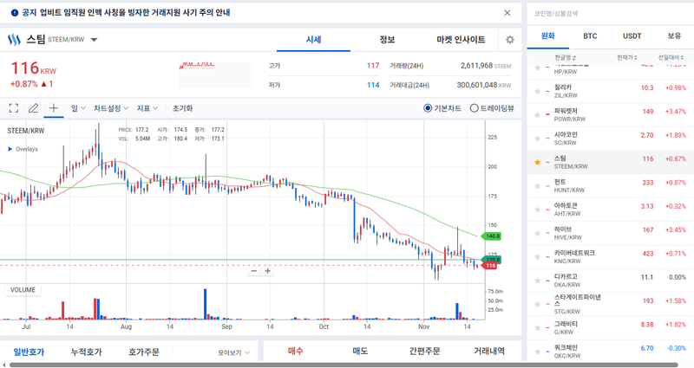
Task: Activate the crosshair cursor tool
Action: coord(54,108)
